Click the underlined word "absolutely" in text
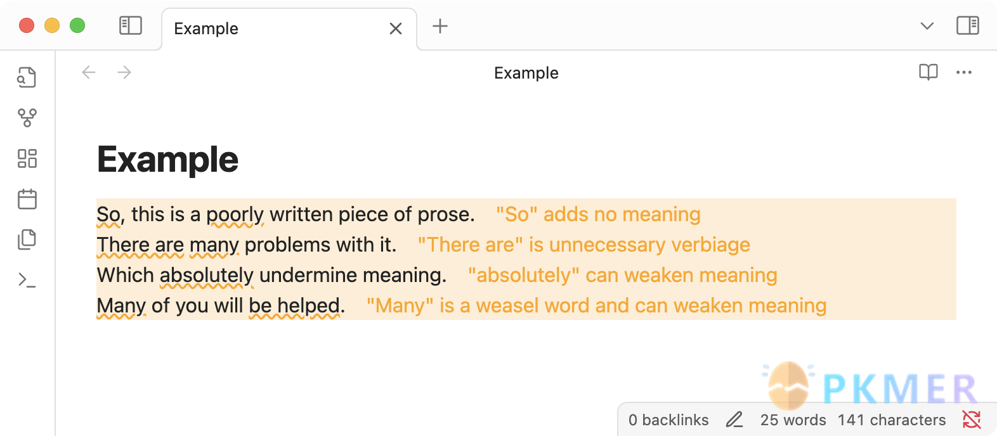The image size is (997, 436). pos(207,275)
